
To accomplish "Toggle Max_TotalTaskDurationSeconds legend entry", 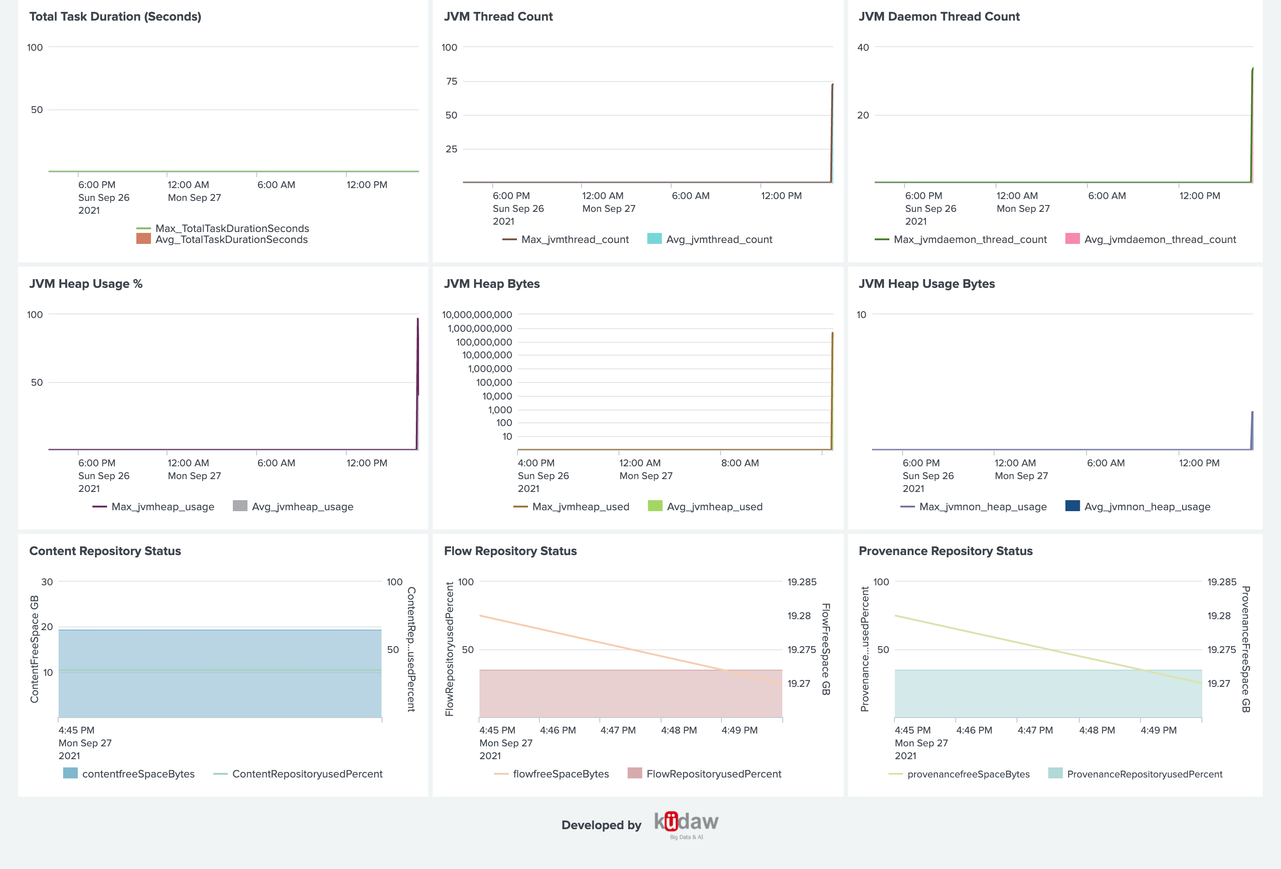I will point(223,228).
